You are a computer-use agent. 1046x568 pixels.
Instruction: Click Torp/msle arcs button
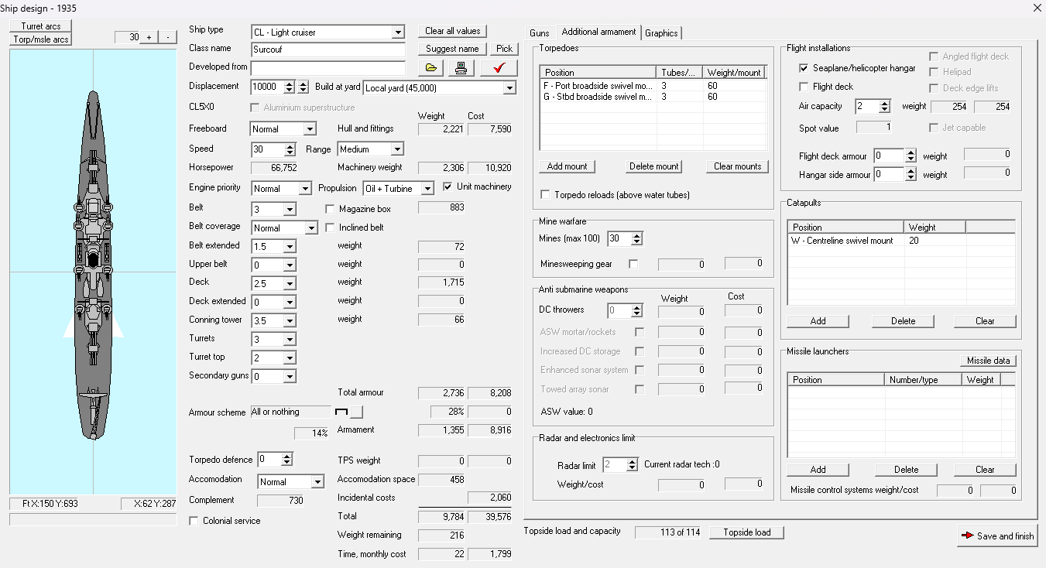click(41, 39)
